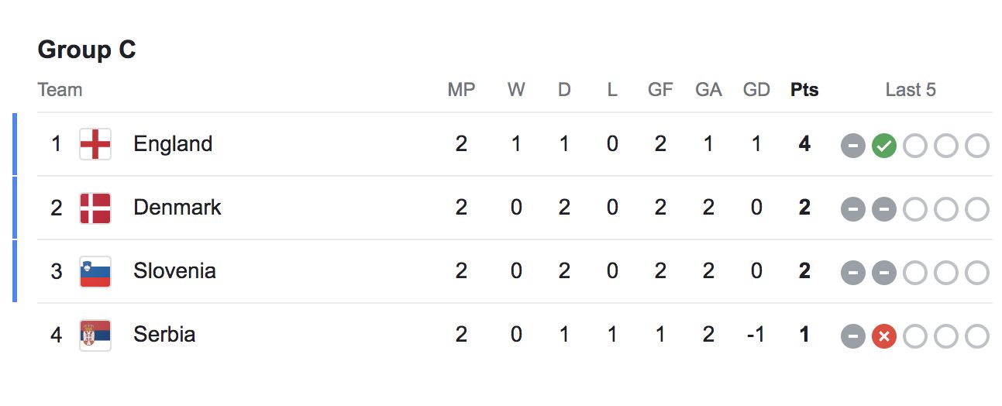The height and width of the screenshot is (406, 1002).
Task: Click Serbia's red loss X icon
Action: coord(883,336)
